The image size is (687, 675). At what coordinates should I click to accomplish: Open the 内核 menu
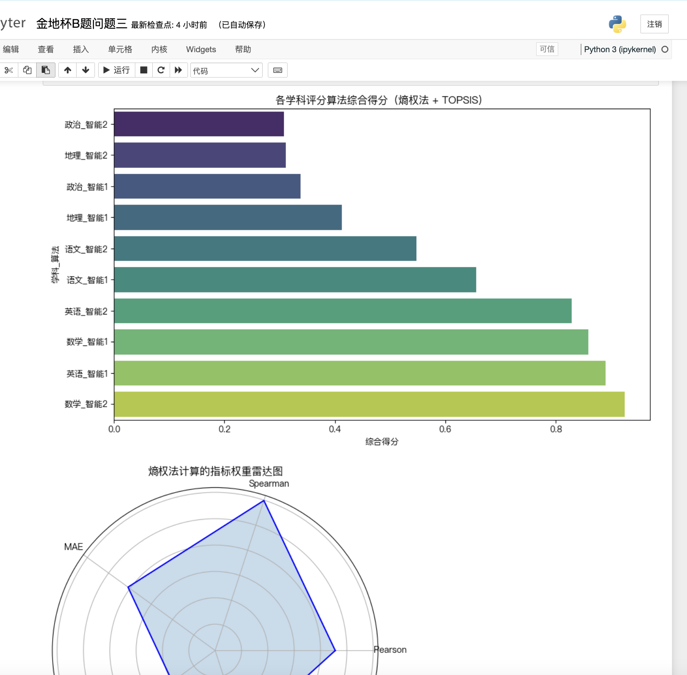tap(159, 49)
